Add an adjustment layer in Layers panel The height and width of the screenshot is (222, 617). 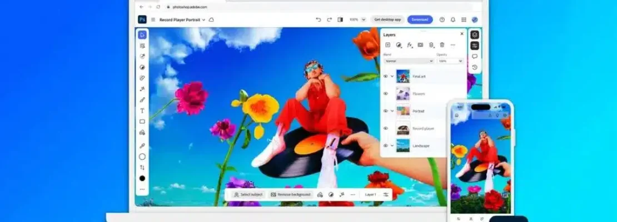[399, 45]
